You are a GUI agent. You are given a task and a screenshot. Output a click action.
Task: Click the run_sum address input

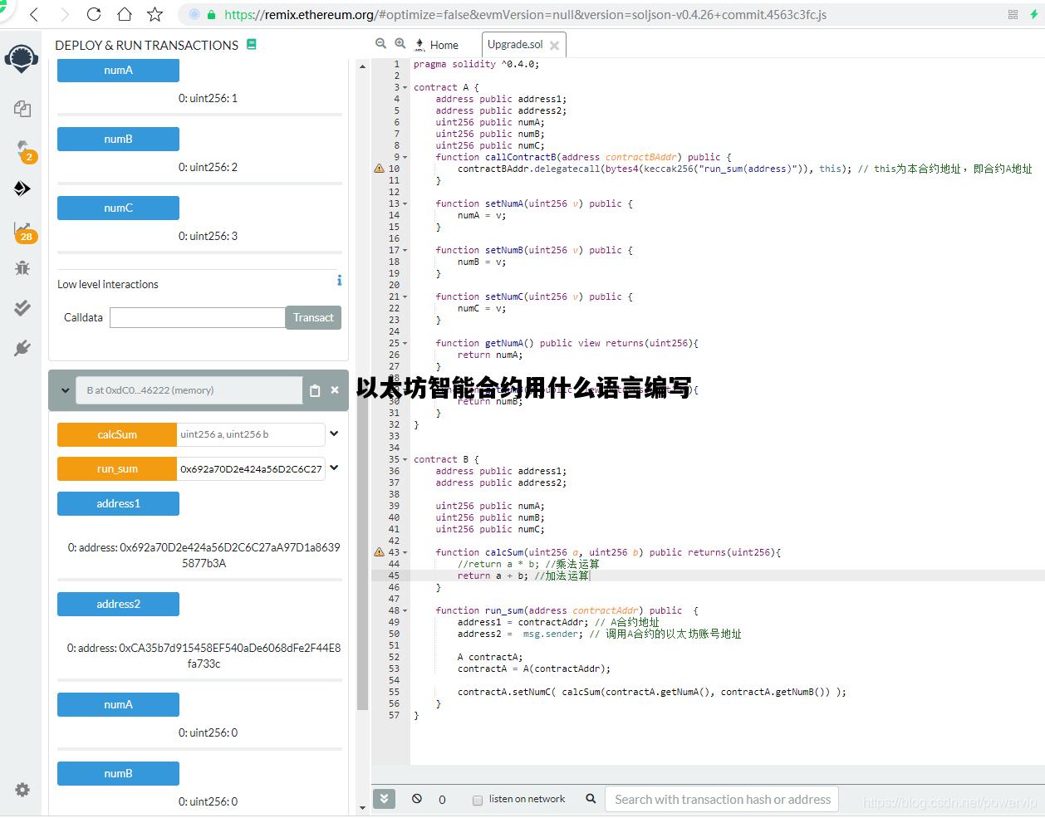pyautogui.click(x=251, y=468)
